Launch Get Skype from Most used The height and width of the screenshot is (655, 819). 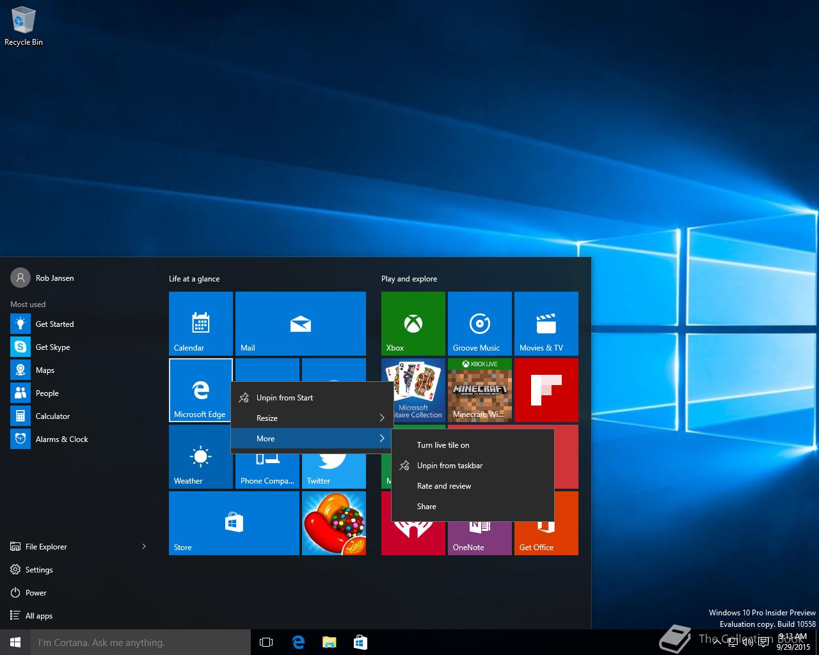(79, 347)
